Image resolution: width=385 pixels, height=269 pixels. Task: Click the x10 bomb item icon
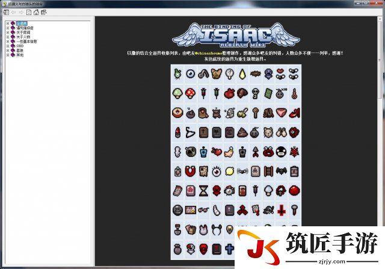[282, 94]
